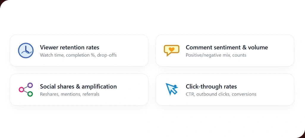Click the "Watch time, completion %, drop-offs" subtitle
This screenshot has width=305, height=138.
pyautogui.click(x=78, y=55)
